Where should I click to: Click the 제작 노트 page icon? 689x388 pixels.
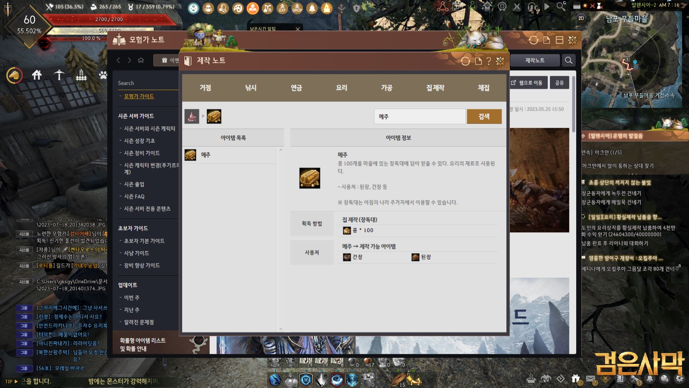pyautogui.click(x=478, y=61)
